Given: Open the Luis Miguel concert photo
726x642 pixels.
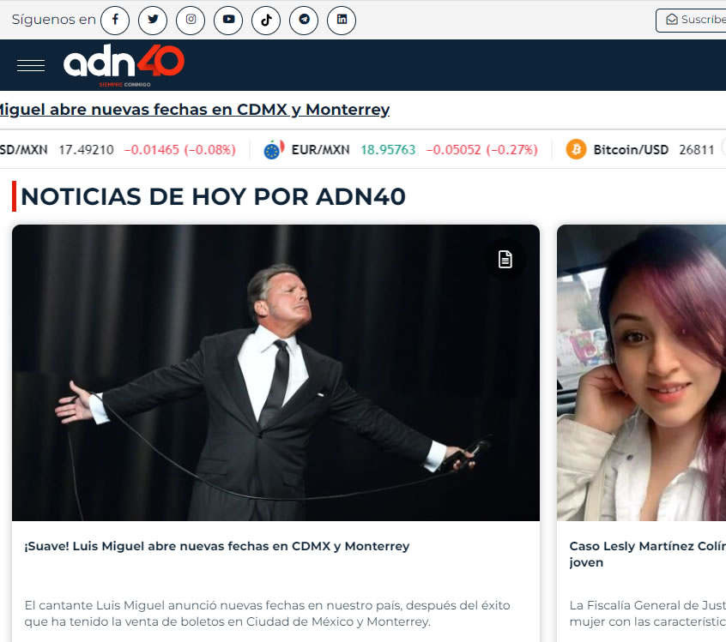Looking at the screenshot, I should [x=275, y=373].
